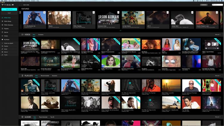Switch to the Exclusive tab in the Videos section
This screenshot has width=224, height=126.
41,35
